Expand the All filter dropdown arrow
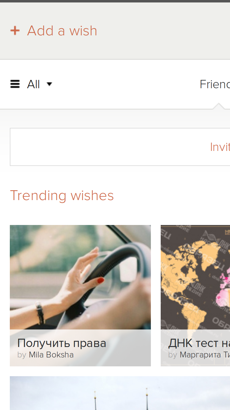 (x=49, y=84)
